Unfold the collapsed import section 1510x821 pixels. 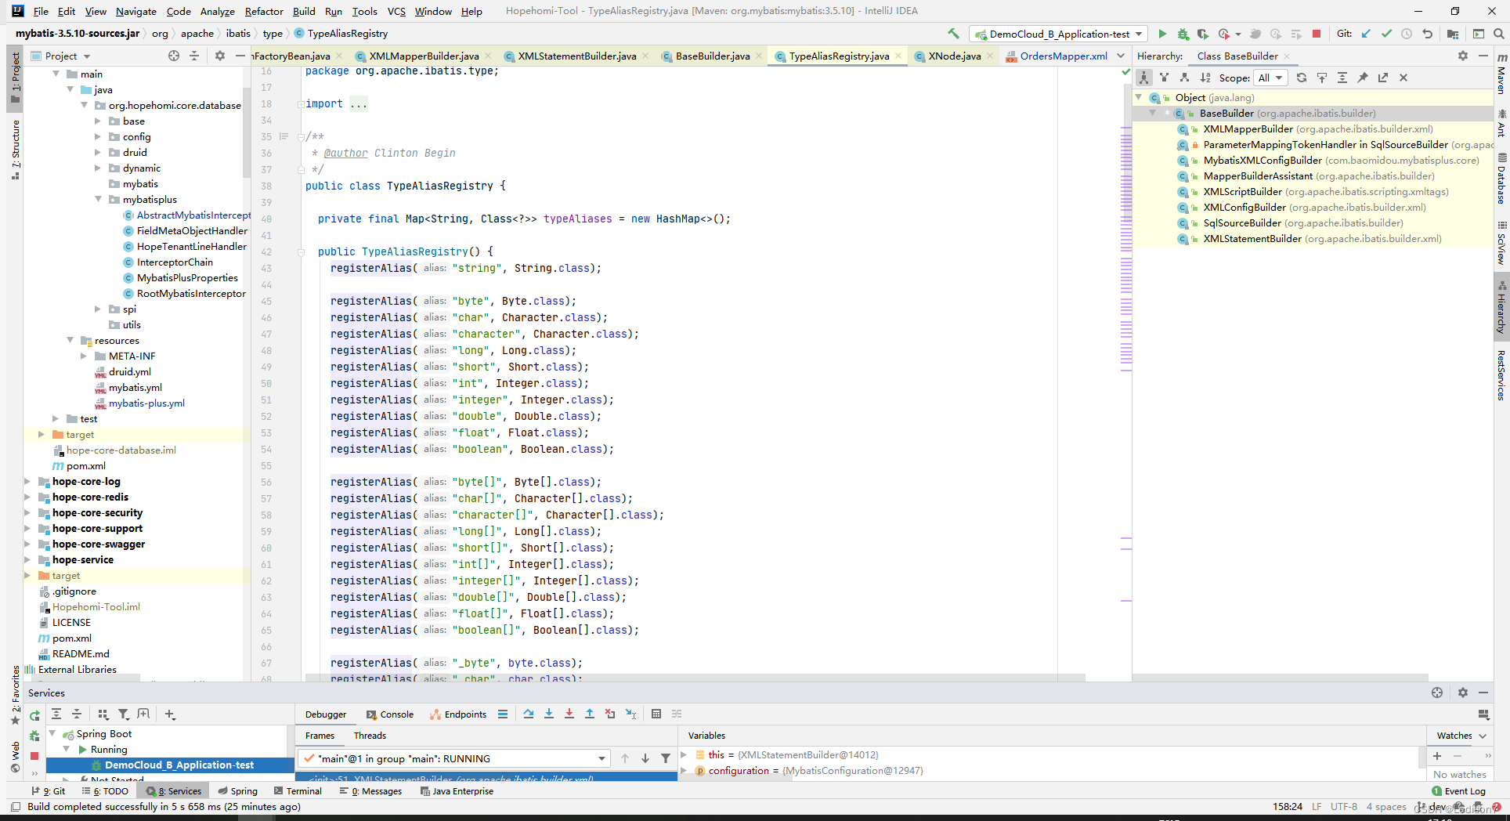click(301, 103)
